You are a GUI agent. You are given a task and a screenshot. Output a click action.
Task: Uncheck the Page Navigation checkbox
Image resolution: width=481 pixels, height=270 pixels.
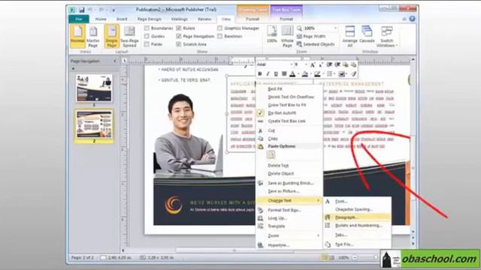tap(179, 36)
